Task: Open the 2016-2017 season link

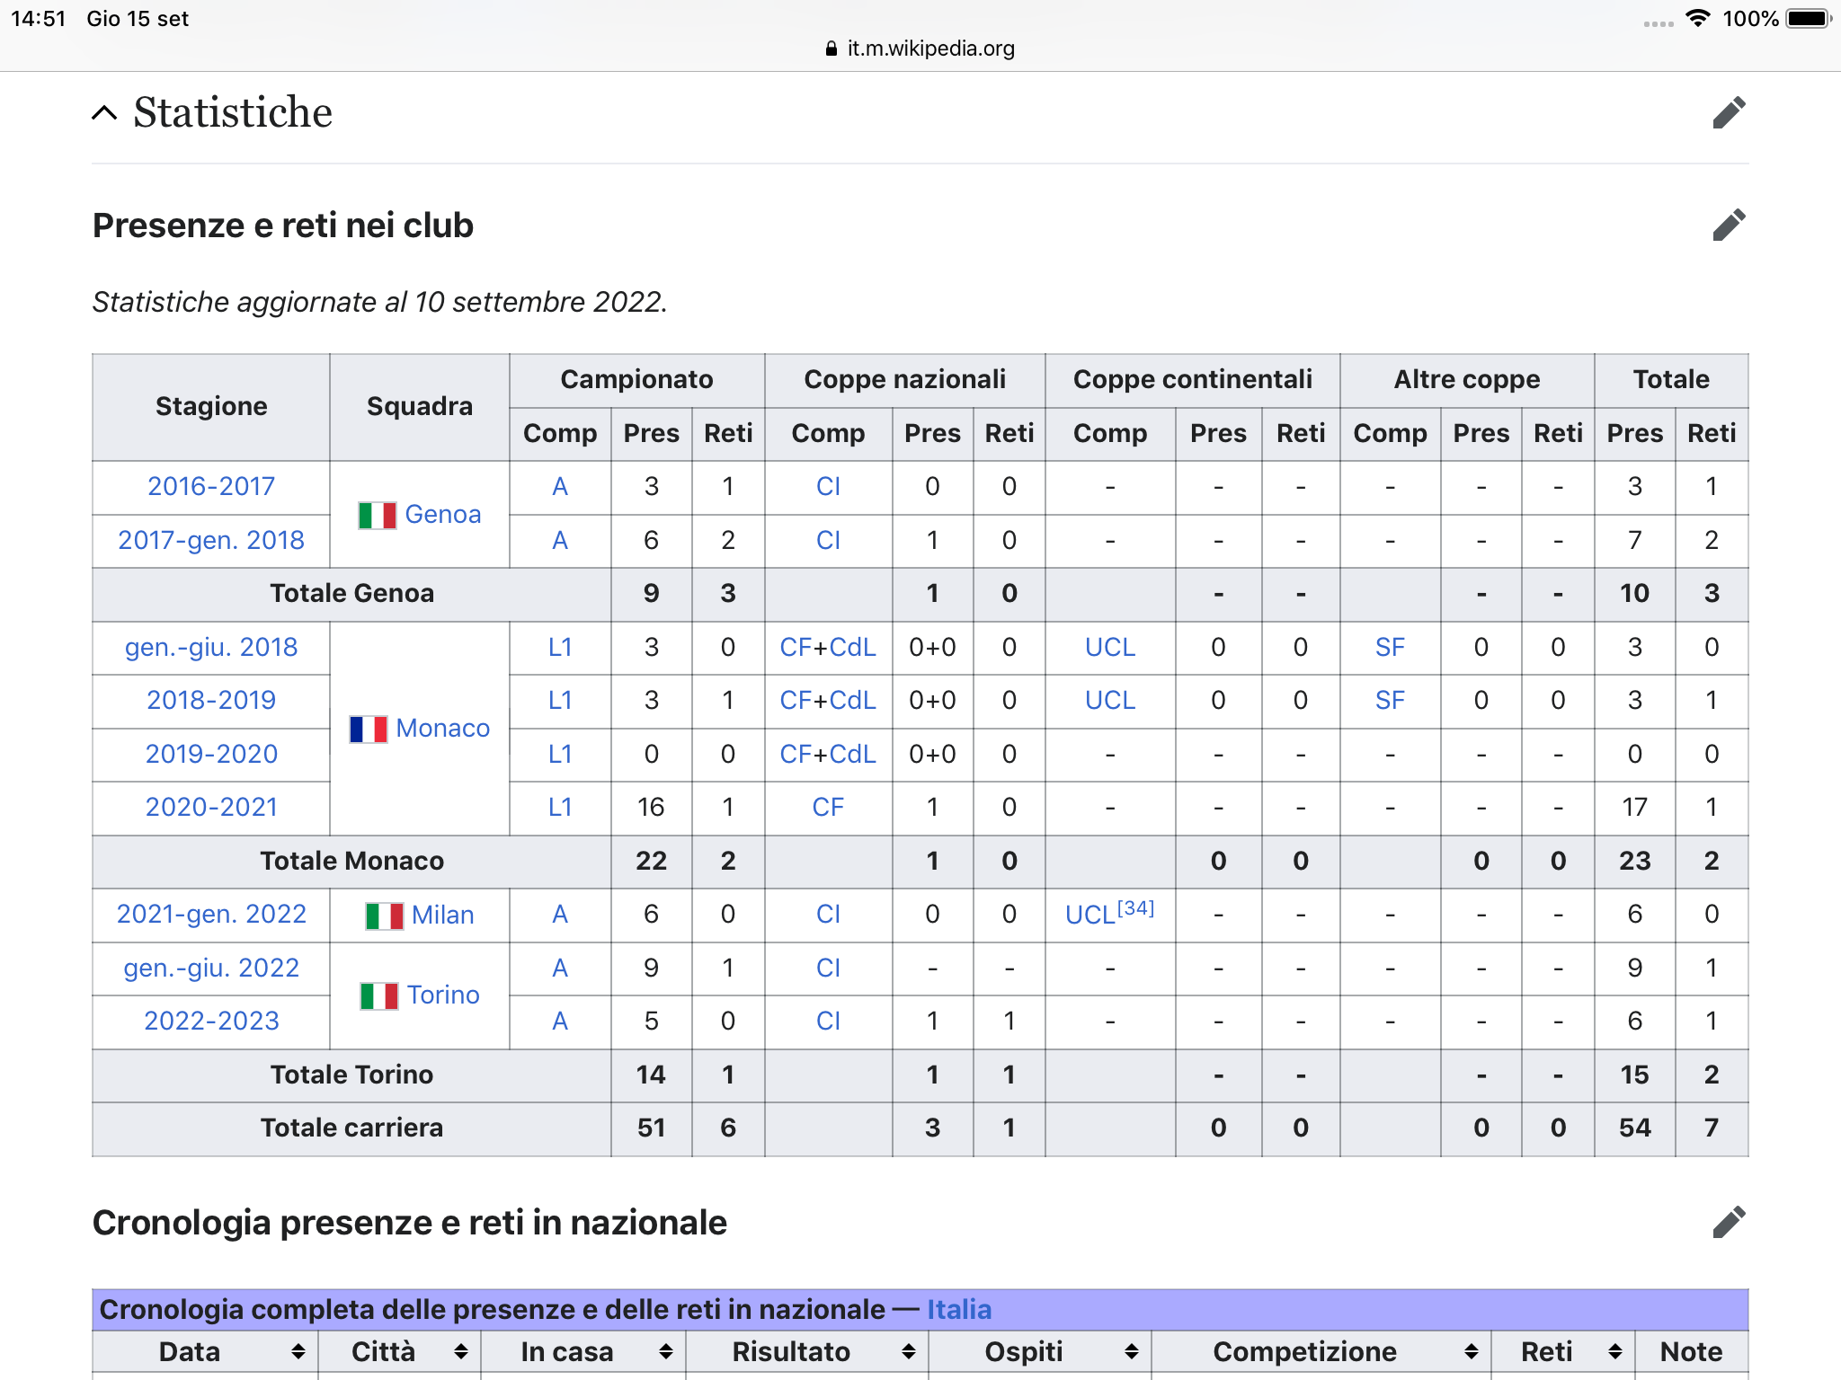Action: [211, 486]
